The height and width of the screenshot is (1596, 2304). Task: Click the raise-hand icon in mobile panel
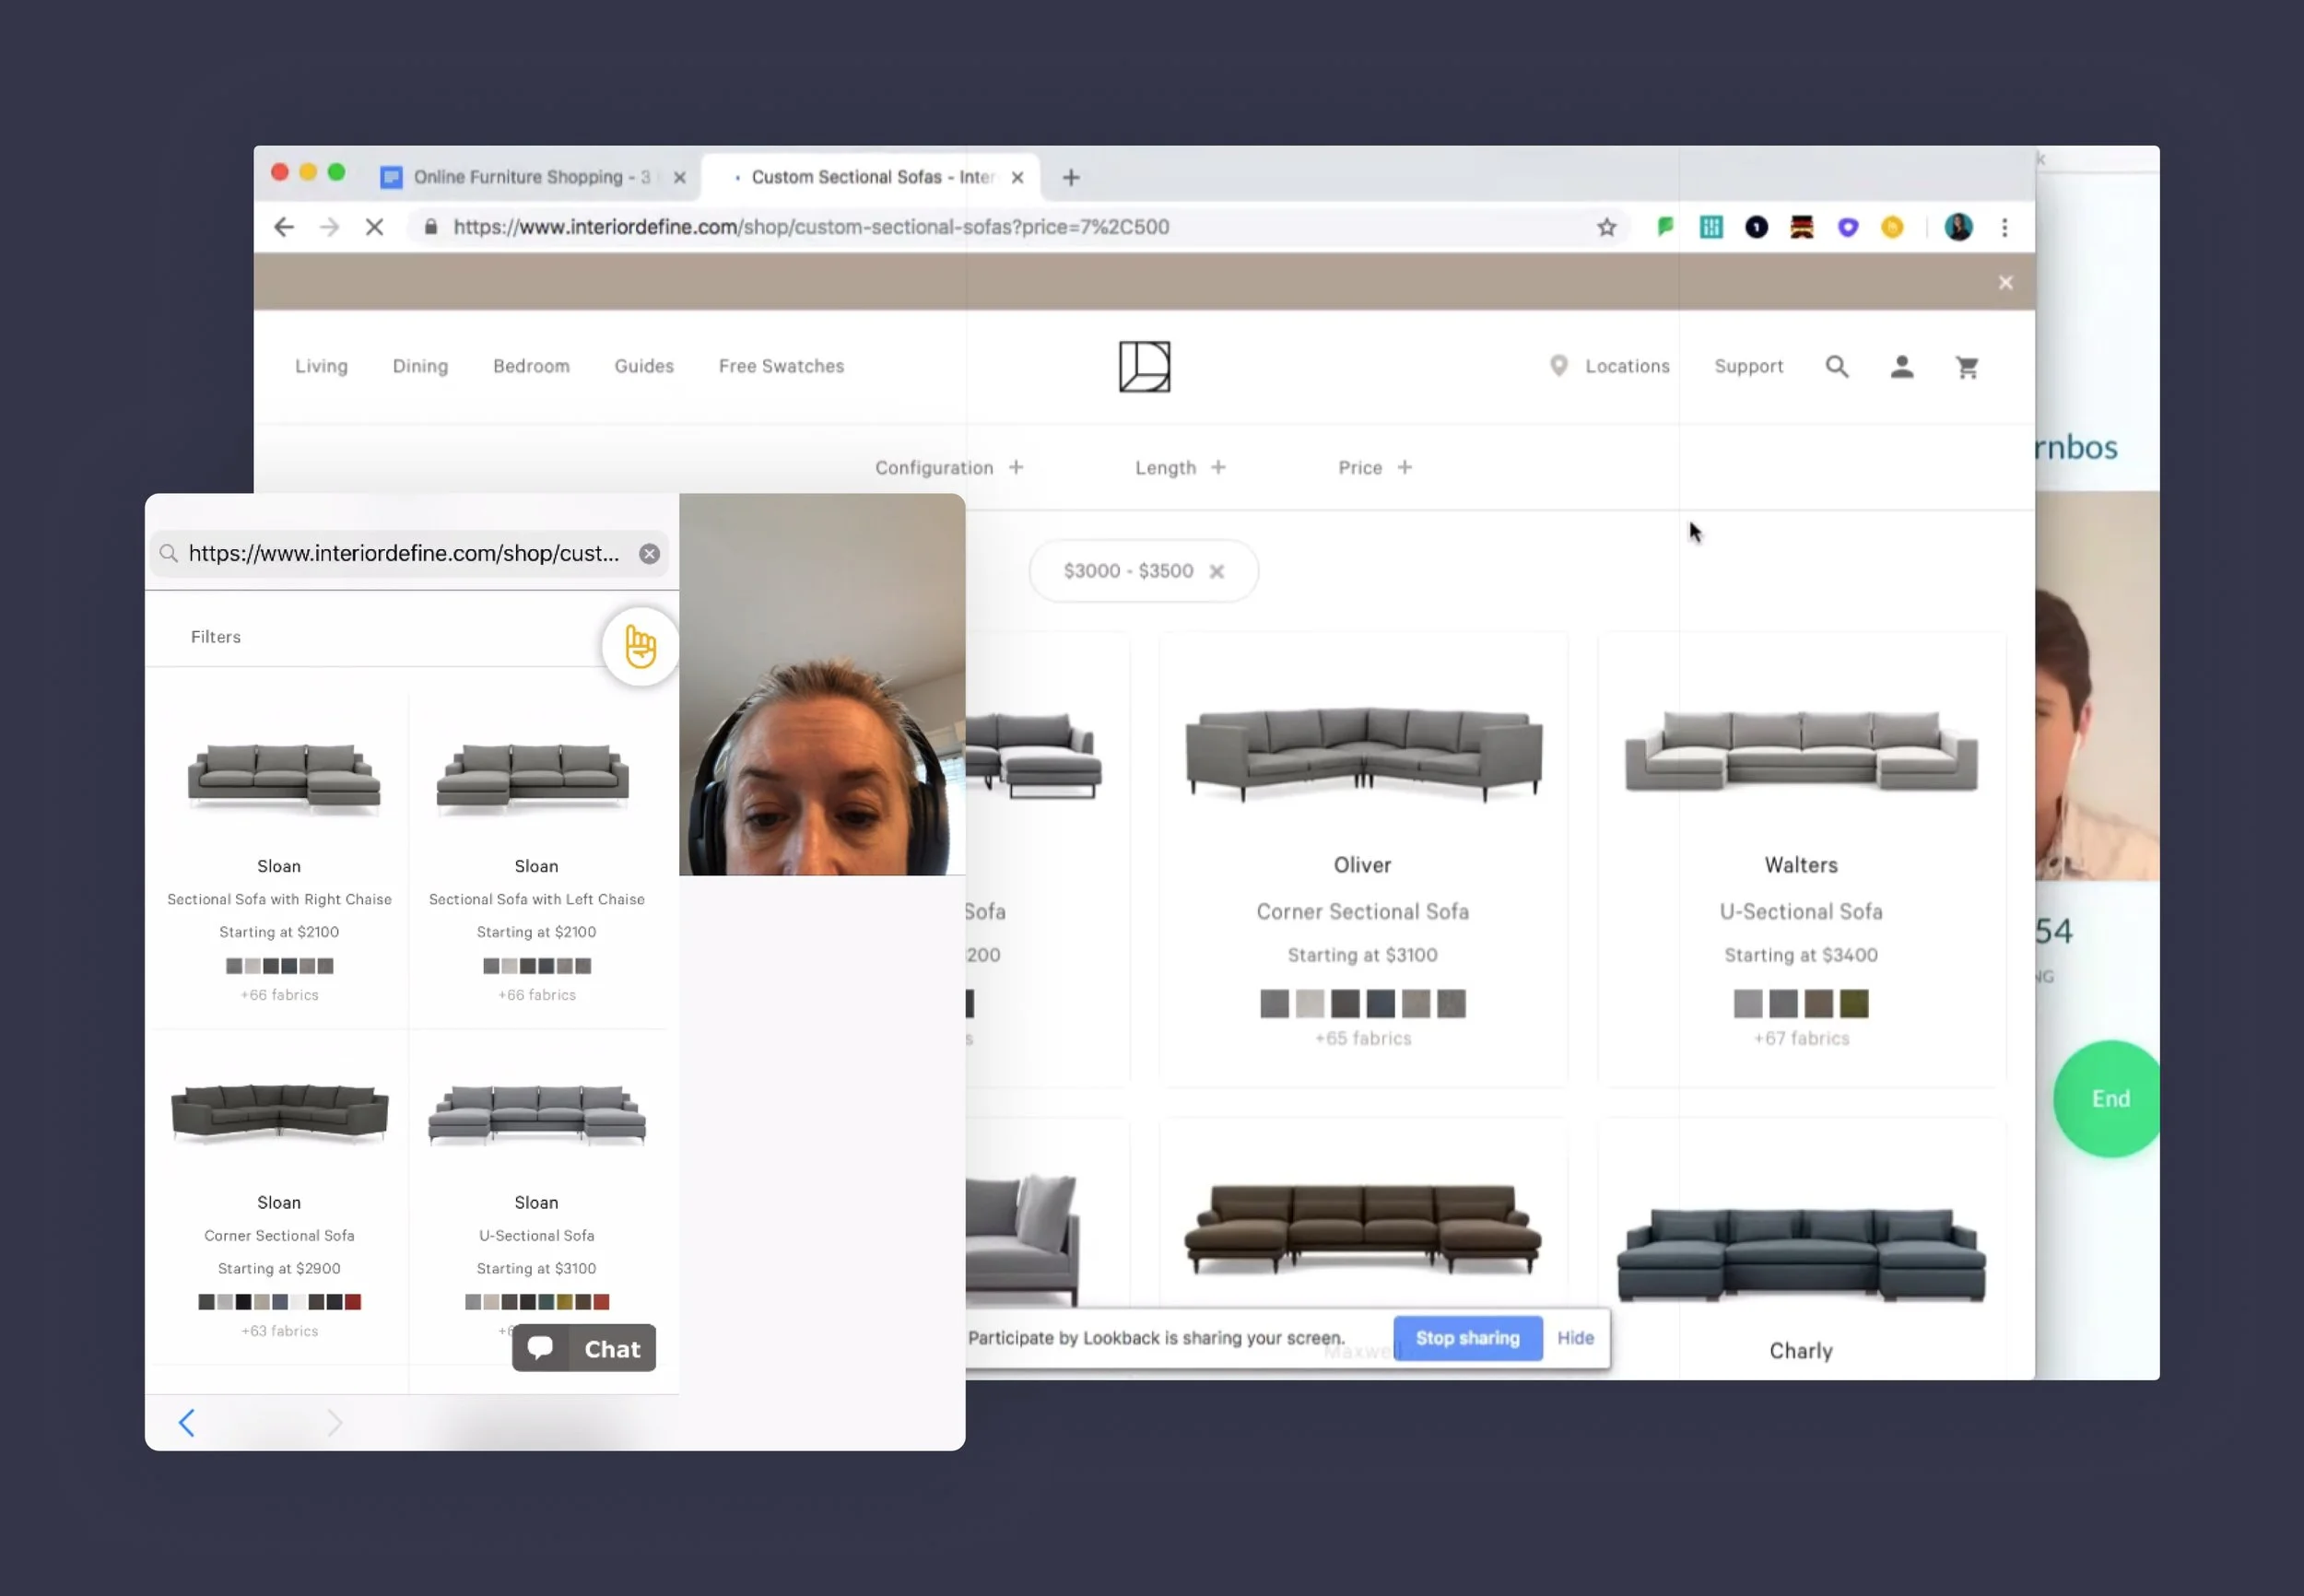pyautogui.click(x=640, y=647)
